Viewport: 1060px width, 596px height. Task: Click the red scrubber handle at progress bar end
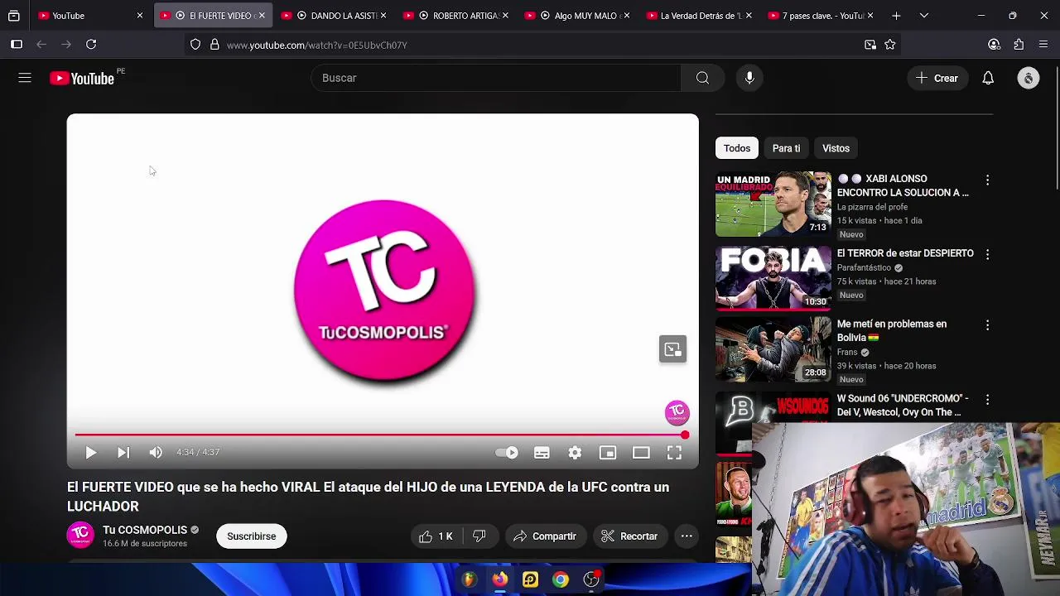pos(685,435)
